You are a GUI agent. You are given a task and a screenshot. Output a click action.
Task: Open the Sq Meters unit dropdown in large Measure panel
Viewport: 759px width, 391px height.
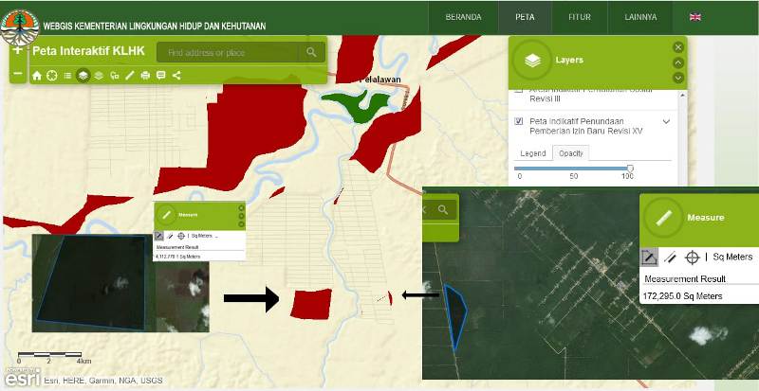(x=732, y=258)
